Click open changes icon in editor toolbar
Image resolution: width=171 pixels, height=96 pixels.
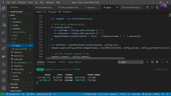coord(152,7)
